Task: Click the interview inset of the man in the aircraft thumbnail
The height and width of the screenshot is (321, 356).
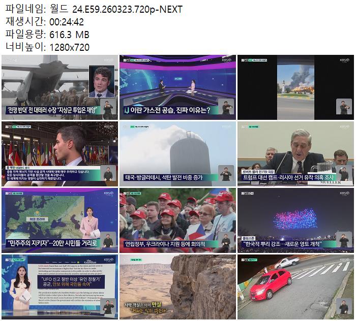Action: pos(102,82)
